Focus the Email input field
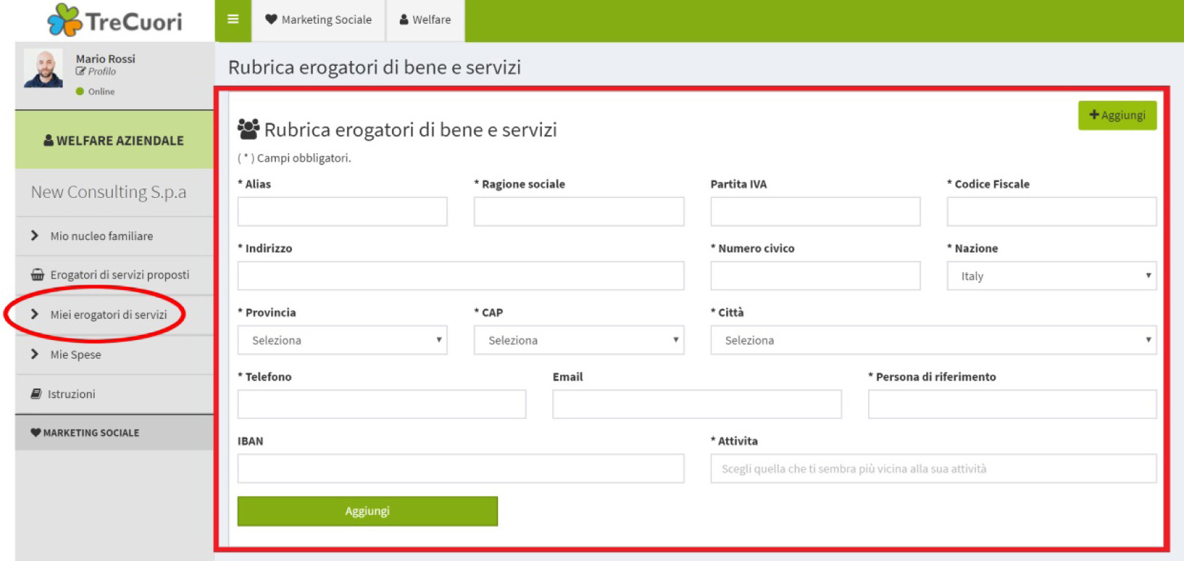The image size is (1184, 561). click(697, 404)
